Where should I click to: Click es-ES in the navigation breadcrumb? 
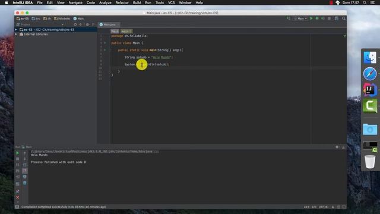coord(23,18)
